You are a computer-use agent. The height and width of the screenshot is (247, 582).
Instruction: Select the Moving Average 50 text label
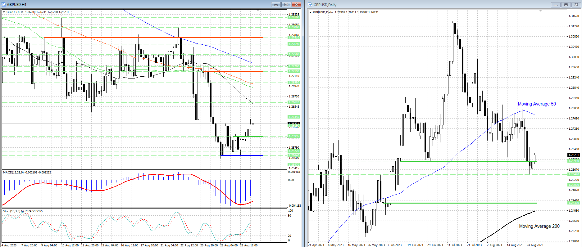537,104
